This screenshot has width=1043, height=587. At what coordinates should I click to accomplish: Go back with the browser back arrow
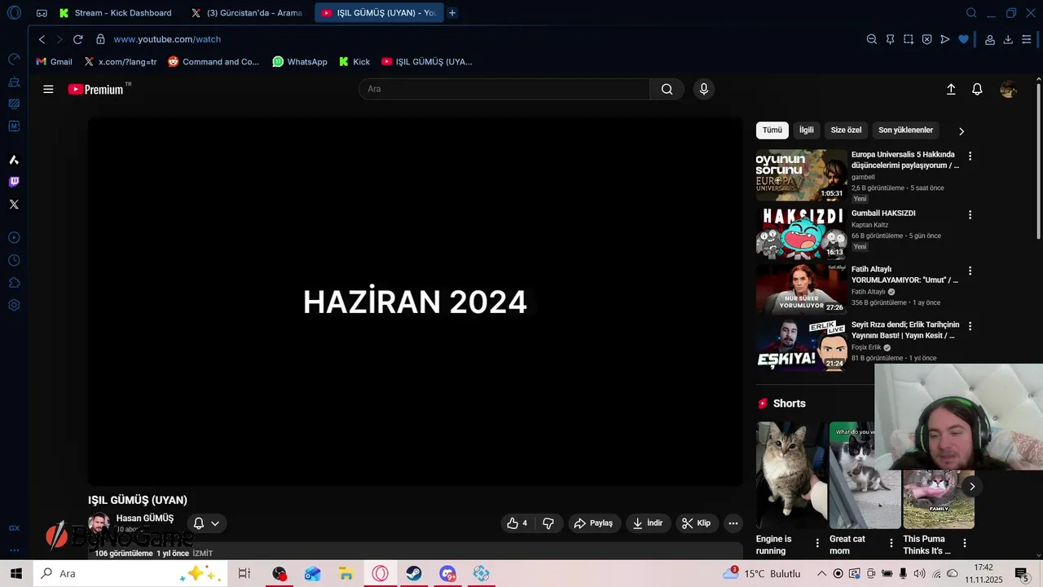pos(42,39)
